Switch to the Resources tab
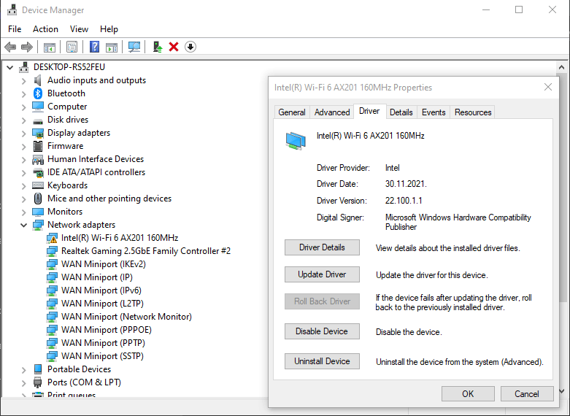The width and height of the screenshot is (570, 416). (x=473, y=112)
